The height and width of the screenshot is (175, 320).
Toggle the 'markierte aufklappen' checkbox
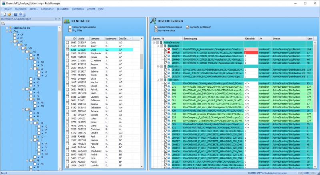click(x=187, y=27)
